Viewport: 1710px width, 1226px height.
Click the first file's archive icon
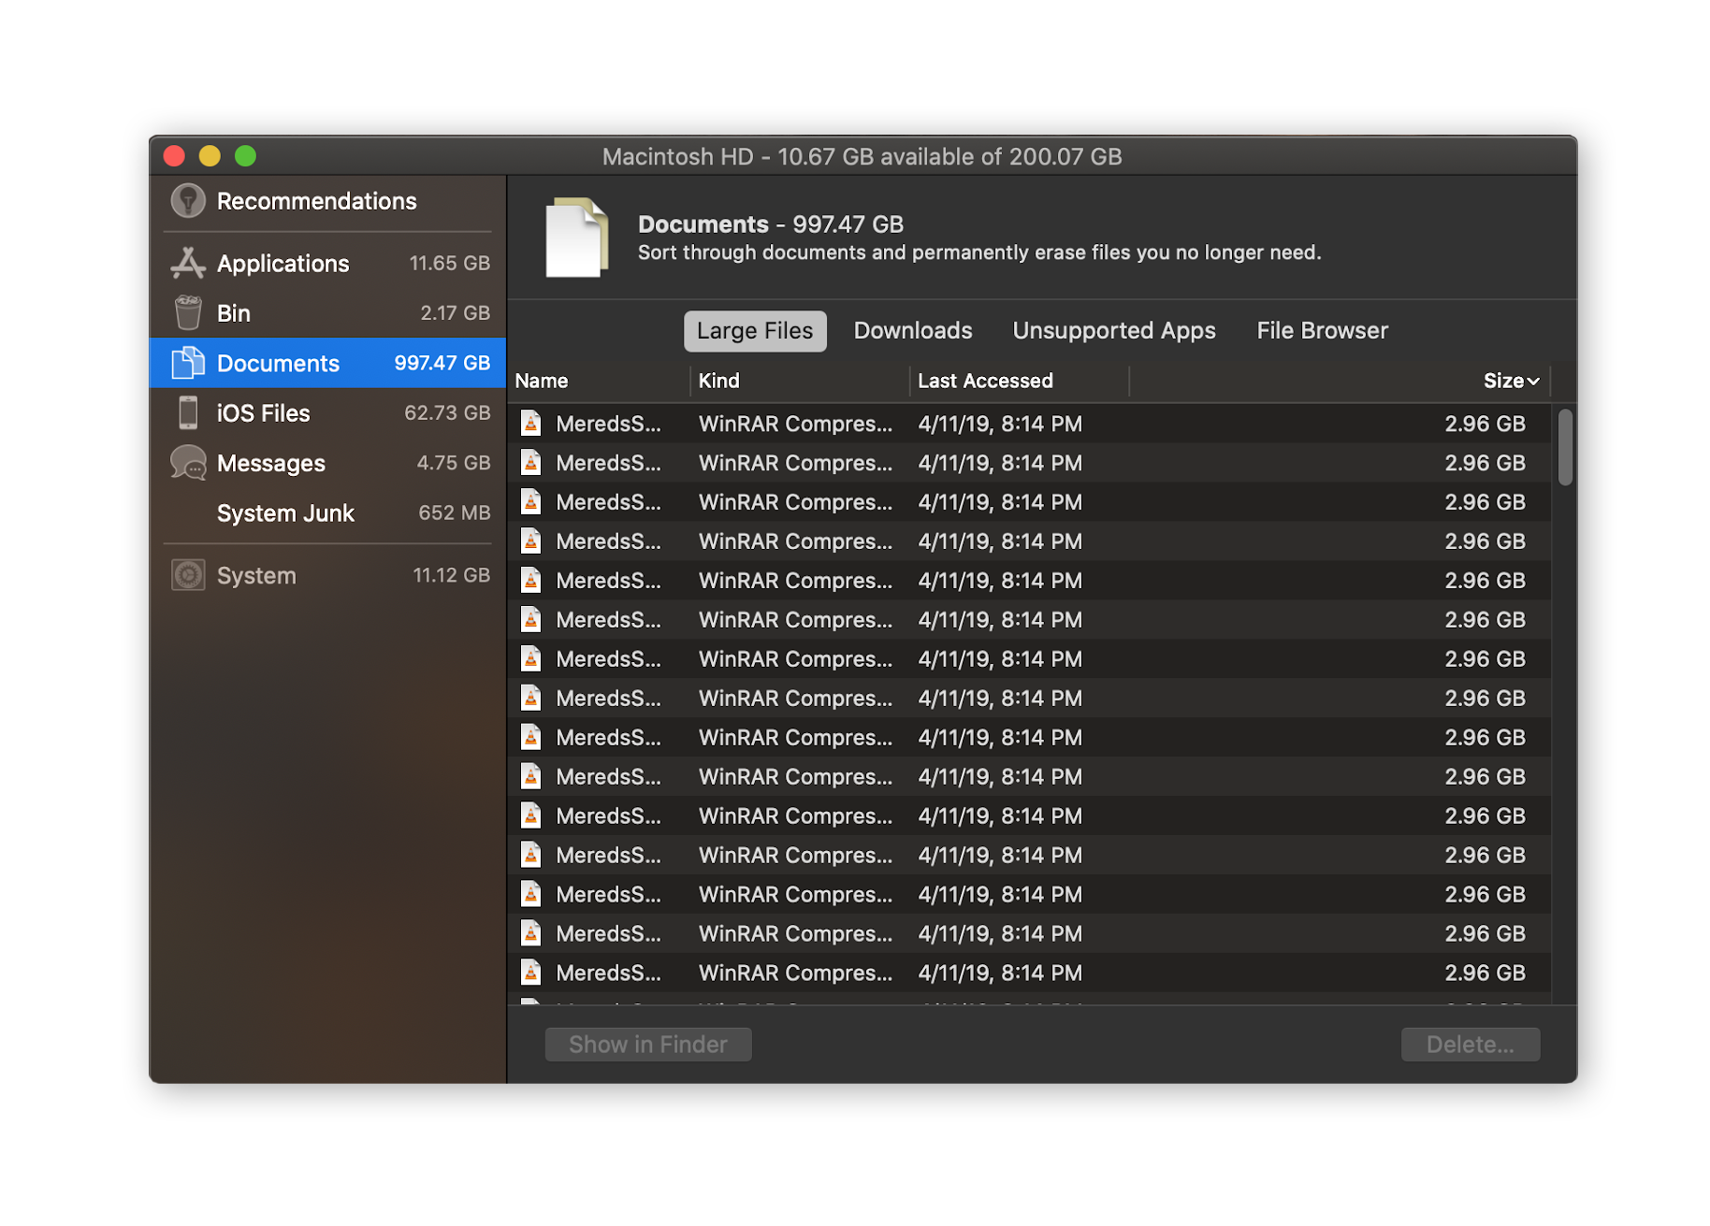click(x=530, y=424)
